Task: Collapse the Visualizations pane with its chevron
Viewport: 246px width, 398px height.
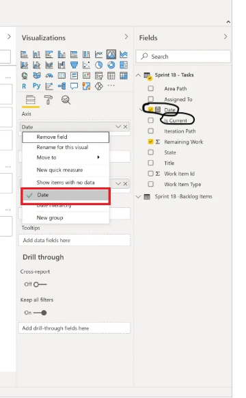Action: pos(126,37)
